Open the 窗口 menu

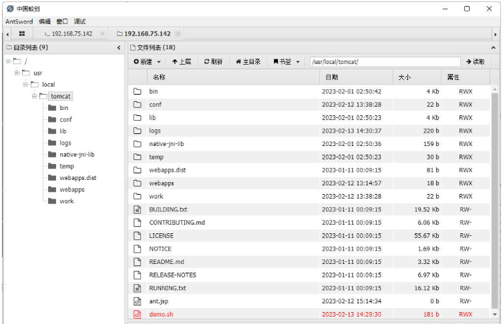click(62, 21)
